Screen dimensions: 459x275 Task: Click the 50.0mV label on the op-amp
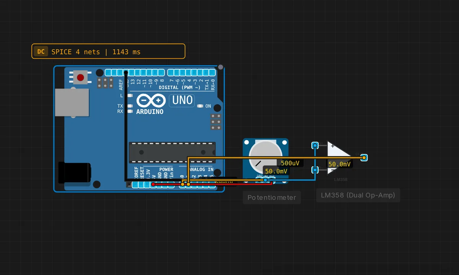coord(339,164)
